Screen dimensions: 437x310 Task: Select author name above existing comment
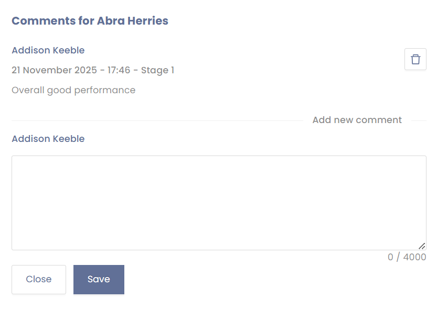[48, 50]
